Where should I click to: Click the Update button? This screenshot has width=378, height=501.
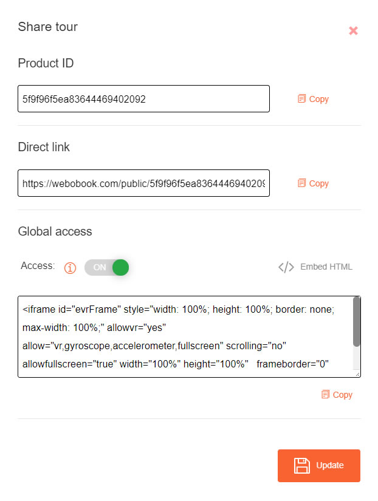coord(319,466)
